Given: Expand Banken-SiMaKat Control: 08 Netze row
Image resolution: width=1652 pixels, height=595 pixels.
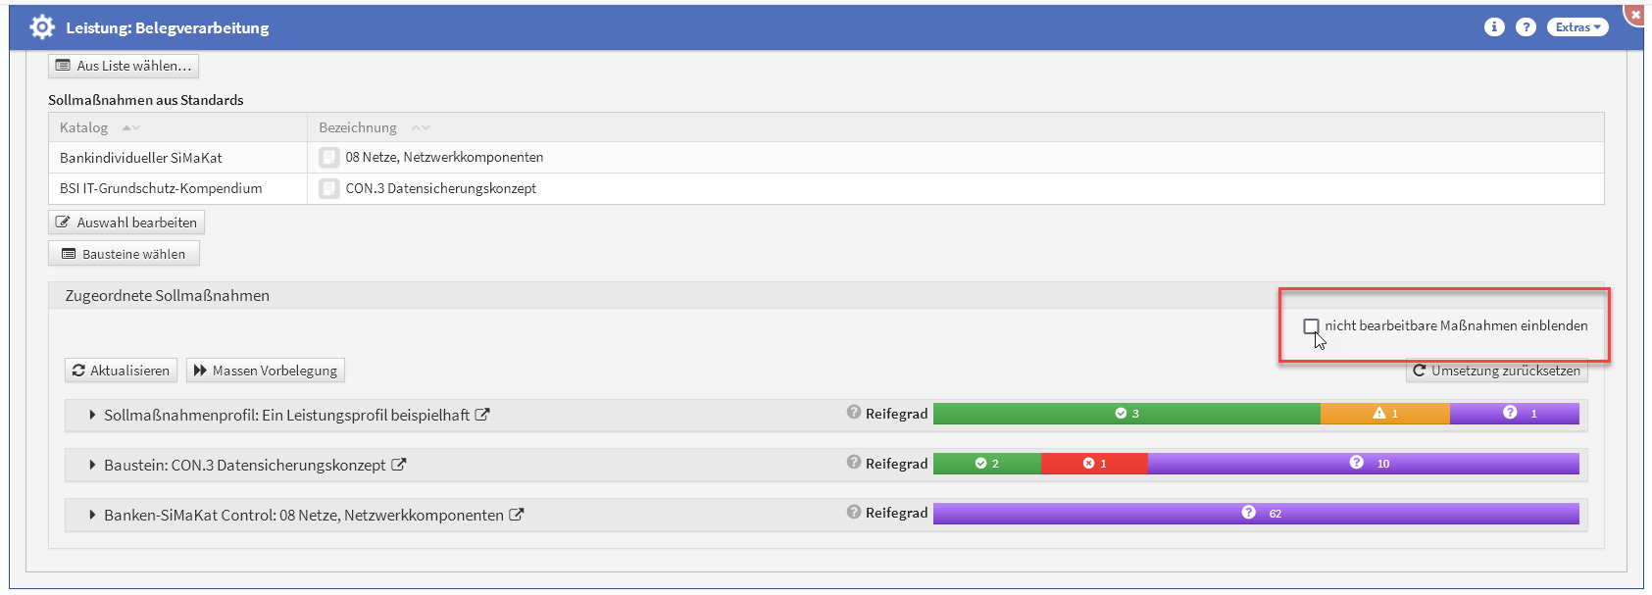Looking at the screenshot, I should (x=92, y=516).
